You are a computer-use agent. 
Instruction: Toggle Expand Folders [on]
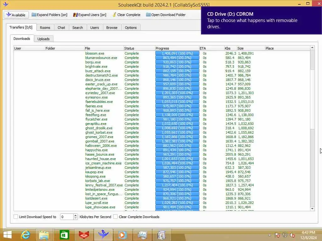[x=49, y=15]
